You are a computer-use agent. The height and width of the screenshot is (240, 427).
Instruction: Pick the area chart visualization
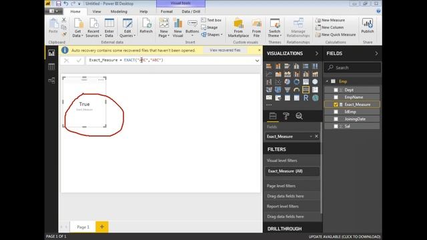[x=278, y=74]
